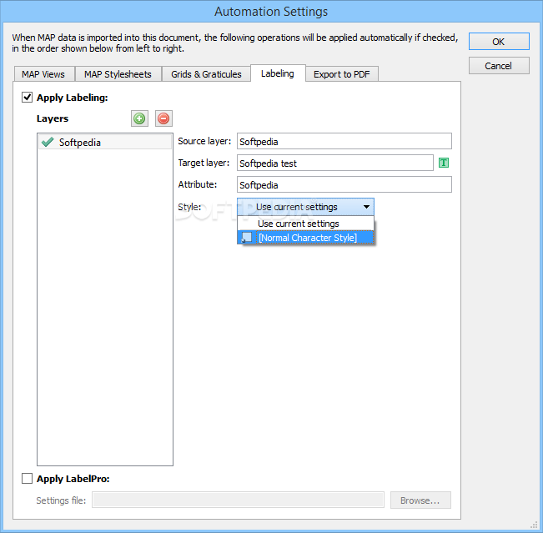The height and width of the screenshot is (533, 543).
Task: Confirm with the OK button
Action: click(499, 42)
